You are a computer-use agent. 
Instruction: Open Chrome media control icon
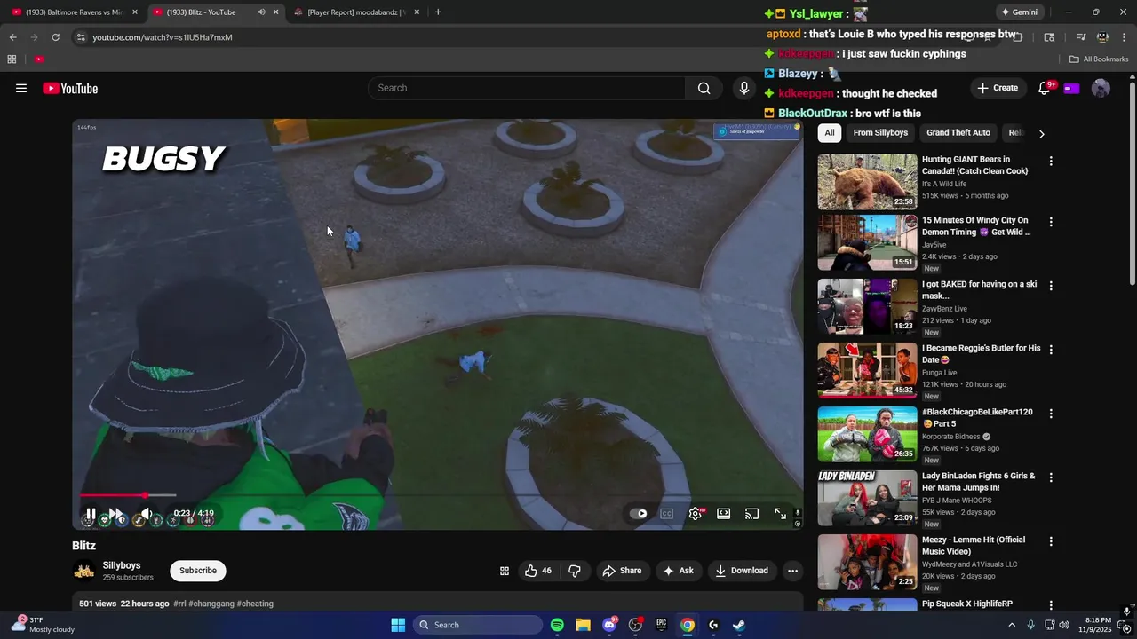coord(1081,37)
